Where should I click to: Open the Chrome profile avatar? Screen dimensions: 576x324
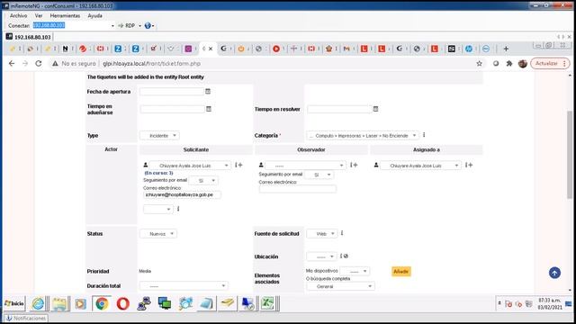[522, 64]
